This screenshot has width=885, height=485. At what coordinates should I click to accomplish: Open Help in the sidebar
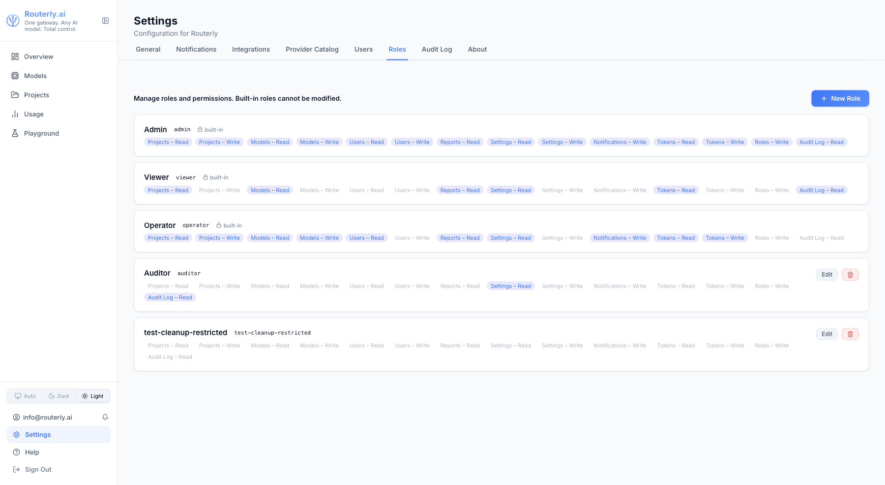coord(59,452)
